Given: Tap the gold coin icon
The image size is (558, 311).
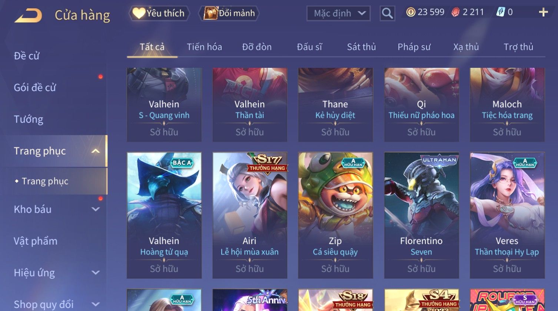Looking at the screenshot, I should [411, 12].
